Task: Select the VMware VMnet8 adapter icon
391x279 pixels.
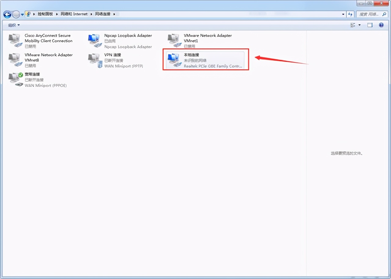Action: (x=15, y=60)
